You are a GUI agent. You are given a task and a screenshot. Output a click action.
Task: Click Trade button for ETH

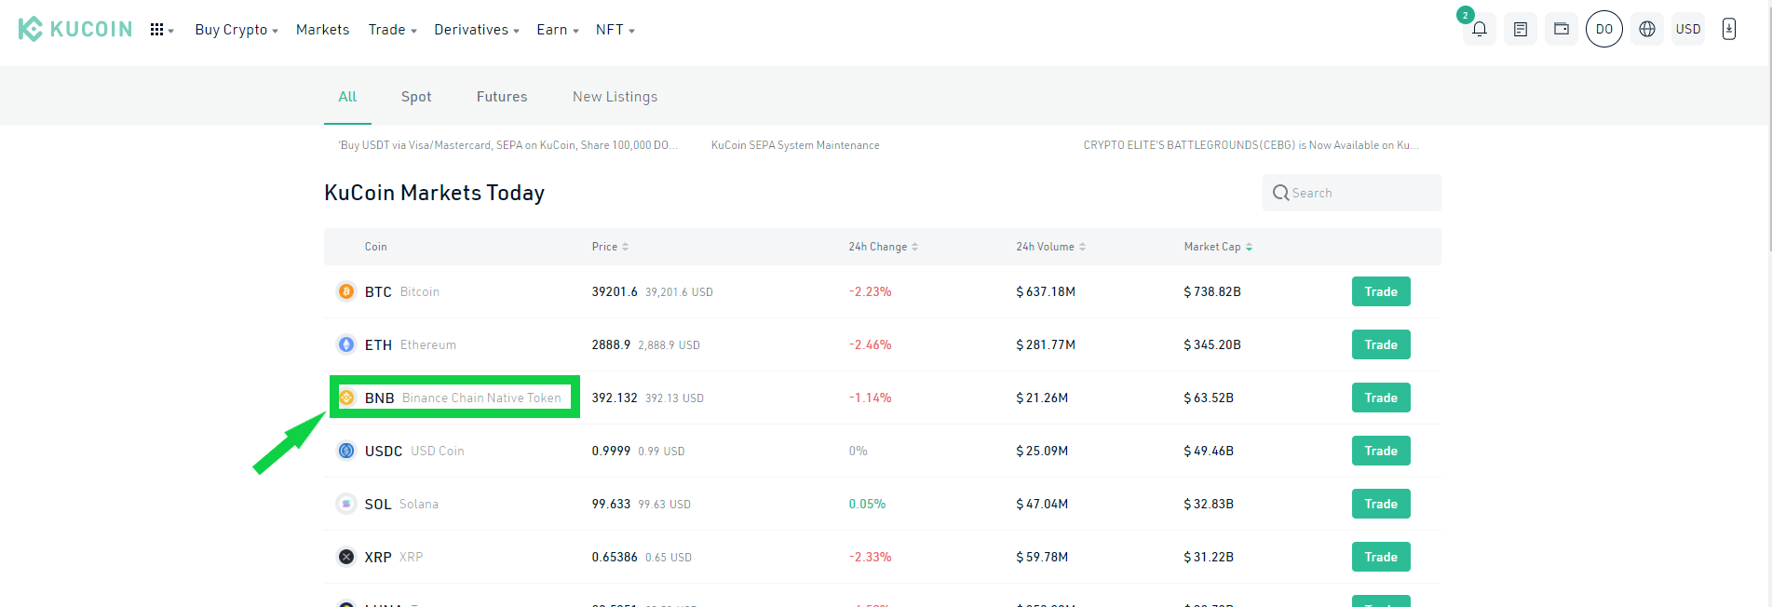coord(1381,344)
